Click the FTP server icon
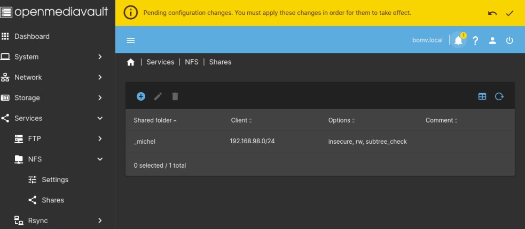 (x=19, y=138)
